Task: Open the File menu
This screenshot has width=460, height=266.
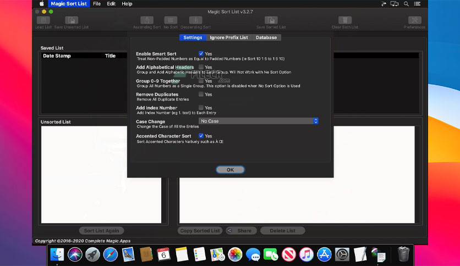Action: click(x=97, y=4)
